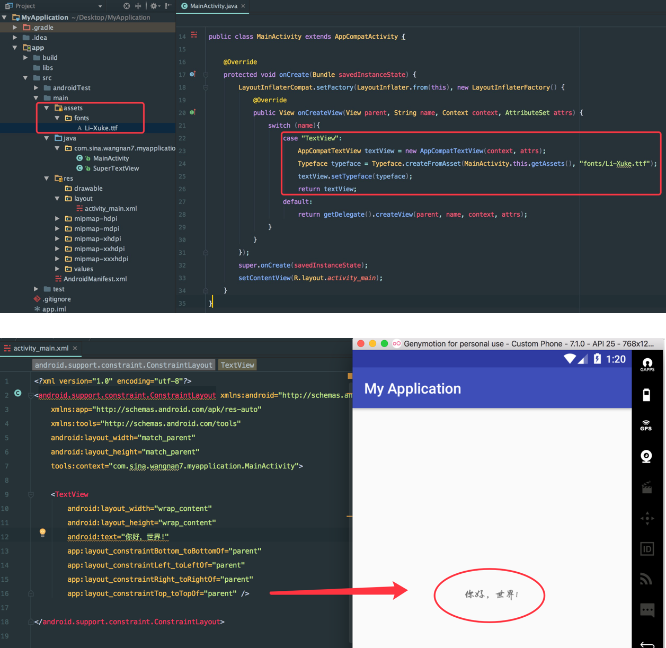Click the collapse all icon in Project panel
666x648 pixels.
click(x=138, y=6)
